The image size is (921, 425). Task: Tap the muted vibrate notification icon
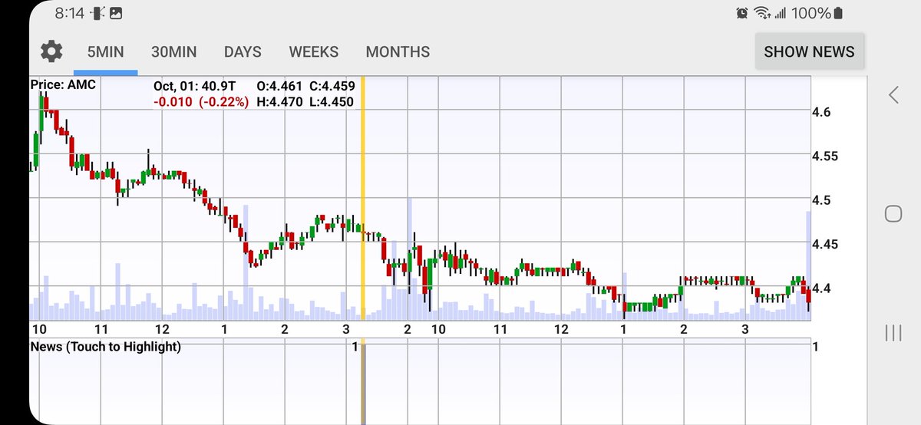point(98,13)
